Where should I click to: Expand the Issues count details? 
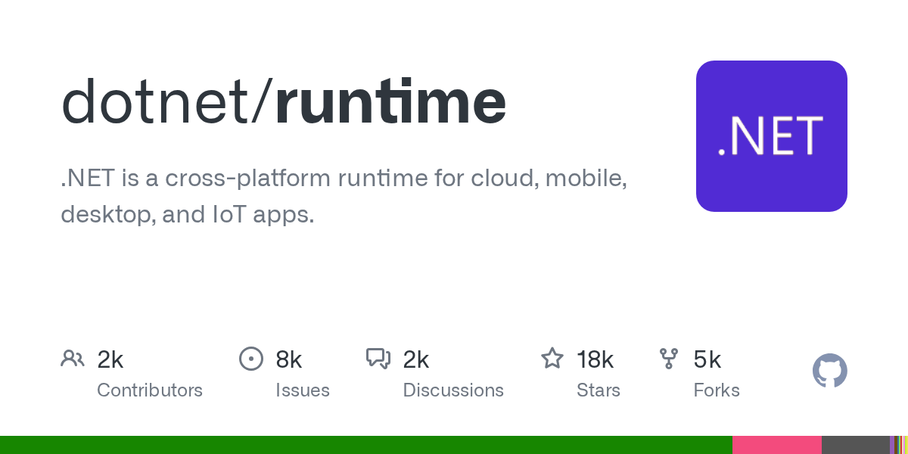tap(289, 359)
